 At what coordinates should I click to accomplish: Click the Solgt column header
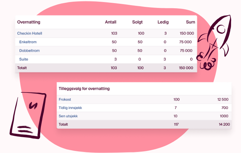tap(137, 22)
